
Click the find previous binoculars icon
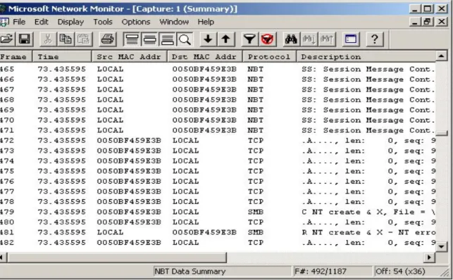click(x=327, y=39)
